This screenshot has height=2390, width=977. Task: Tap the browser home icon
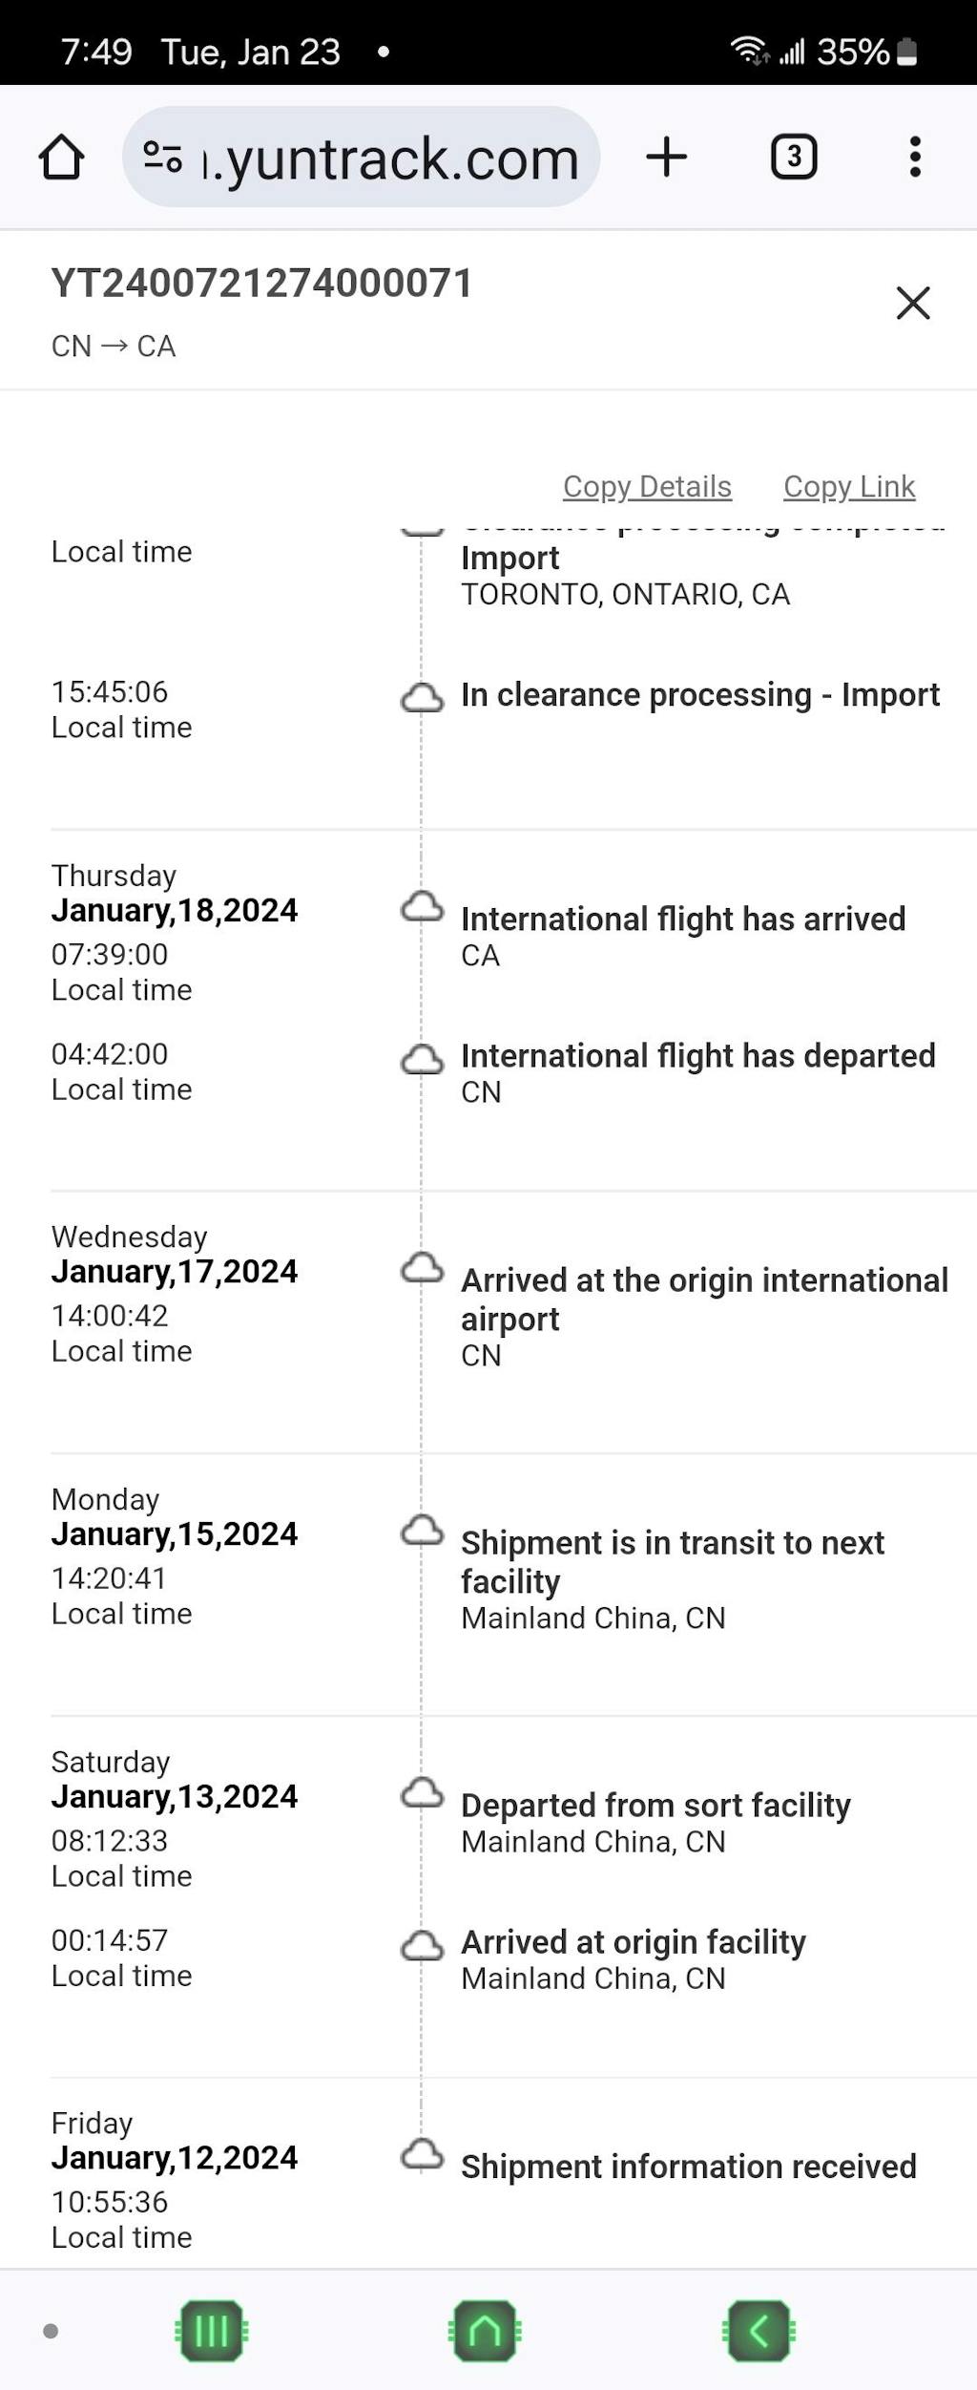[x=61, y=157]
